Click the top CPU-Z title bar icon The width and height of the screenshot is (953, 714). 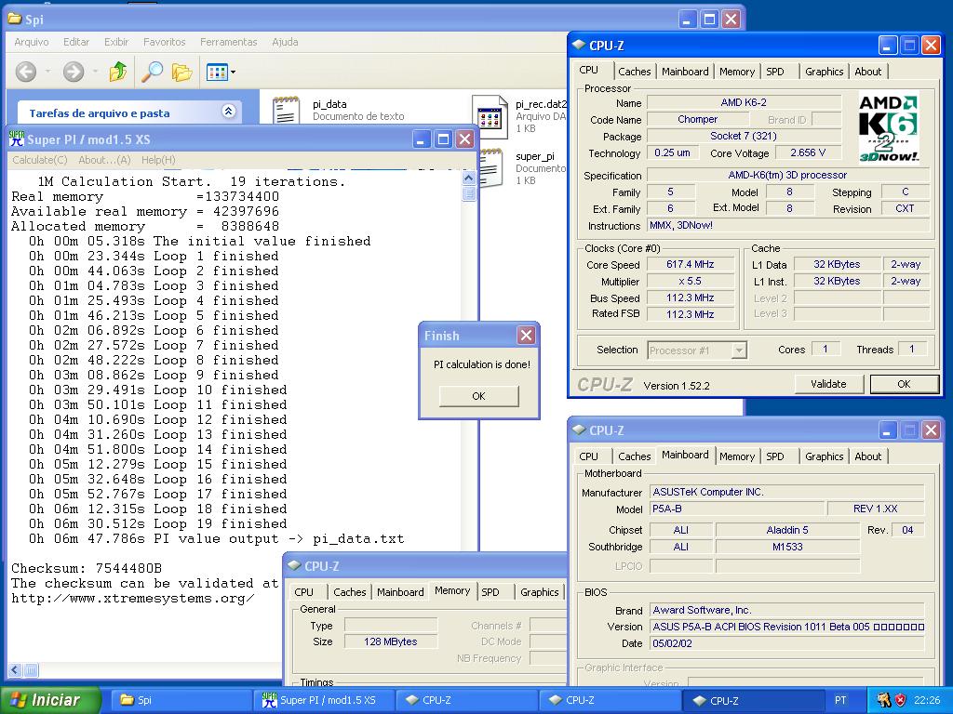click(580, 45)
